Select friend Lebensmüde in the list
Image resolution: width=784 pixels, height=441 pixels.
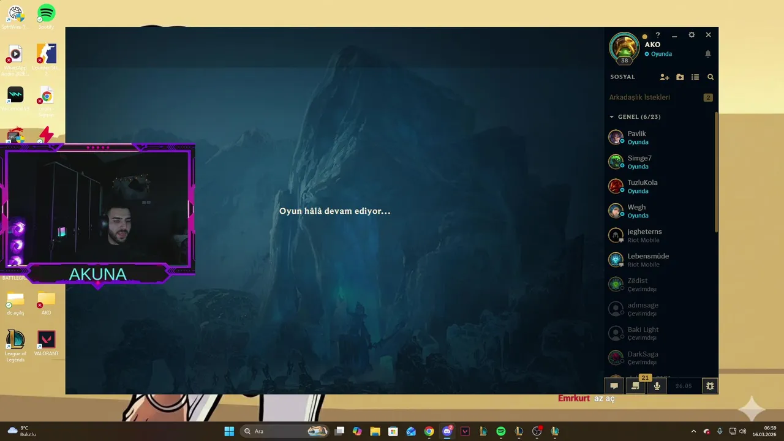(x=660, y=260)
